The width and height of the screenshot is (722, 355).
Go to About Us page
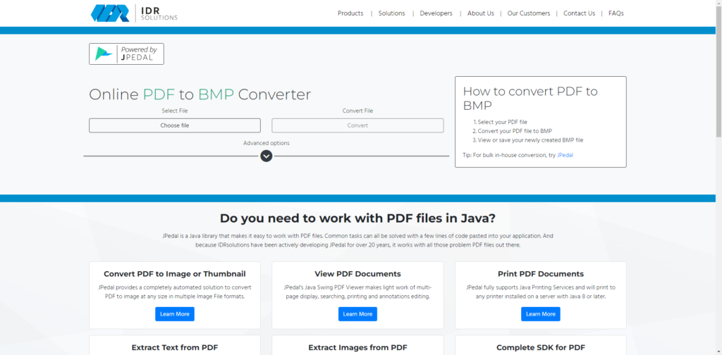pos(481,13)
